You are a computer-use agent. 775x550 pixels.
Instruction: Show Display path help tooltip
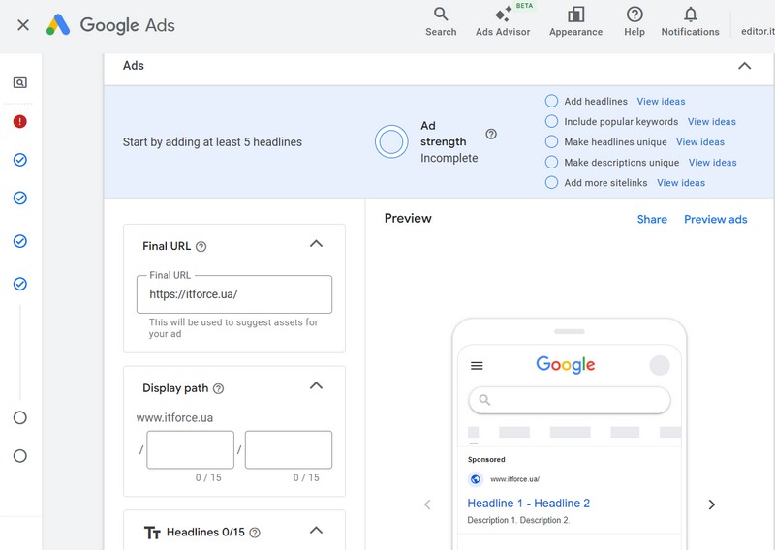point(218,389)
